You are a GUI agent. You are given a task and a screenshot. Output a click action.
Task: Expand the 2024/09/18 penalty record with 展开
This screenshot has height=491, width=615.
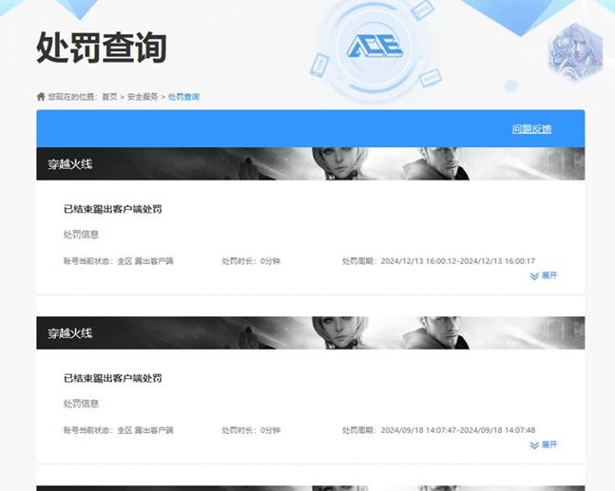pyautogui.click(x=543, y=444)
